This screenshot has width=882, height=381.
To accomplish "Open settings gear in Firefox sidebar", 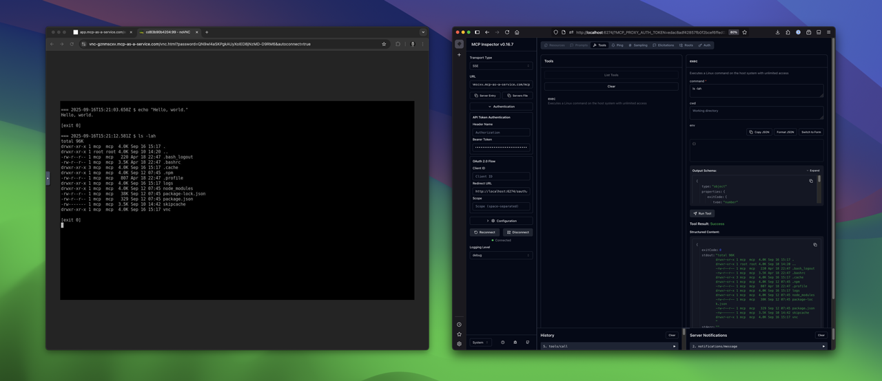I will tap(459, 344).
